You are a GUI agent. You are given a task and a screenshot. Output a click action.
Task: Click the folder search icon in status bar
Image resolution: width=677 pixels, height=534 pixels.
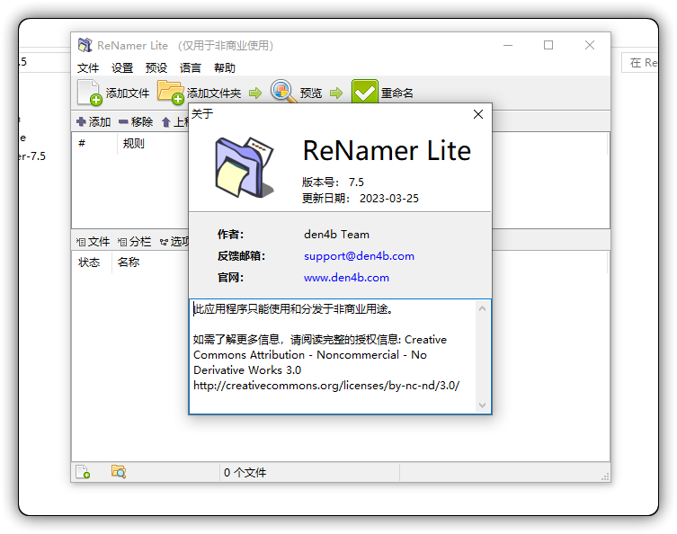(x=119, y=471)
